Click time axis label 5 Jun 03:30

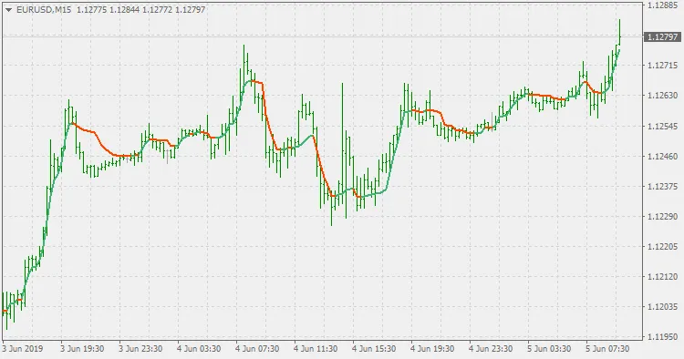pos(549,349)
